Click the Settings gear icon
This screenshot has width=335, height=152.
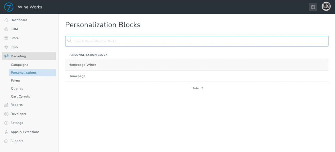point(6,123)
